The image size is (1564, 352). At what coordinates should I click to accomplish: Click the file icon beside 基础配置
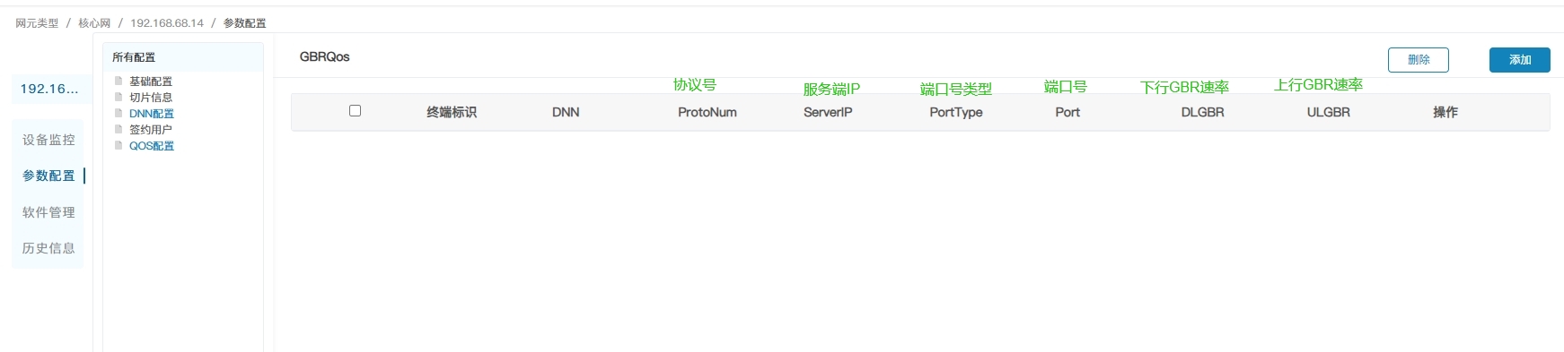pyautogui.click(x=119, y=81)
